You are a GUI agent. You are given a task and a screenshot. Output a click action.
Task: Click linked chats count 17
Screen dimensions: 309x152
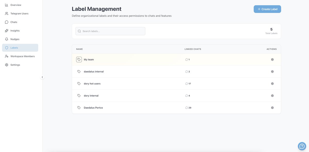tap(190, 83)
